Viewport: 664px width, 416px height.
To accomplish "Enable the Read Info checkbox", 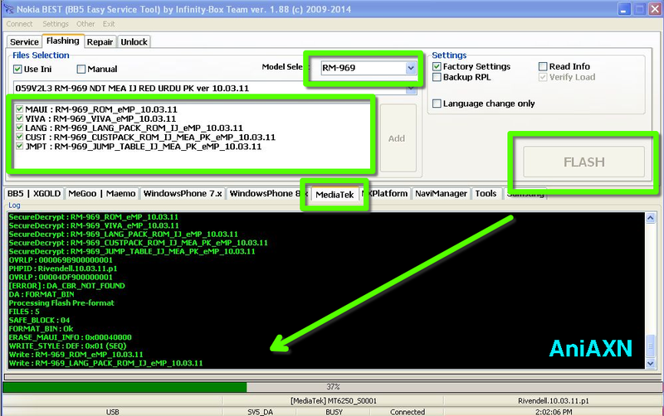I will (x=543, y=66).
